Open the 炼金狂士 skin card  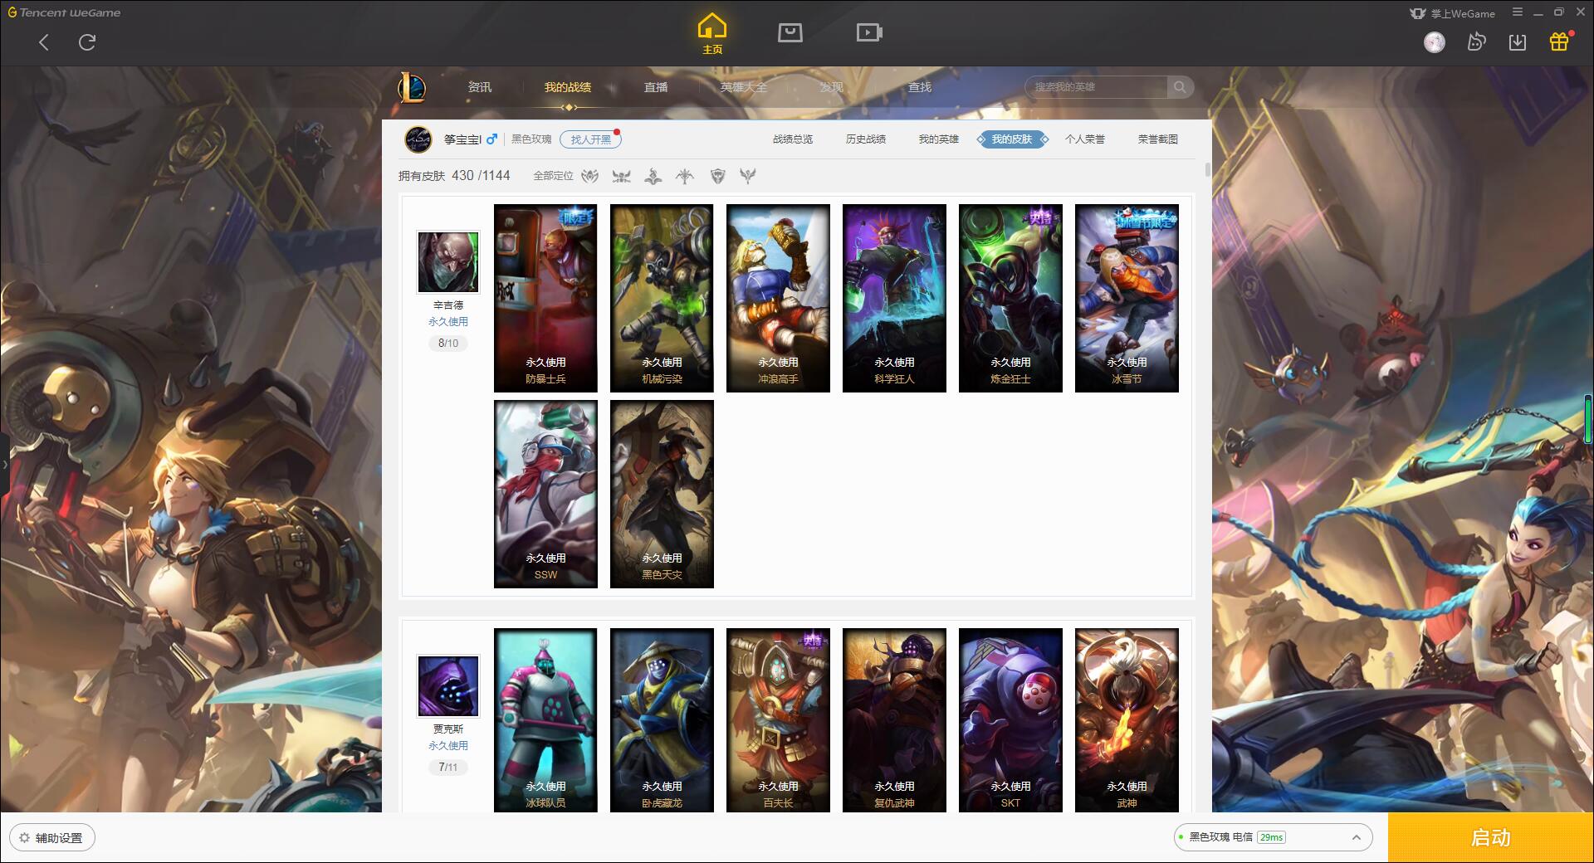click(x=1010, y=298)
